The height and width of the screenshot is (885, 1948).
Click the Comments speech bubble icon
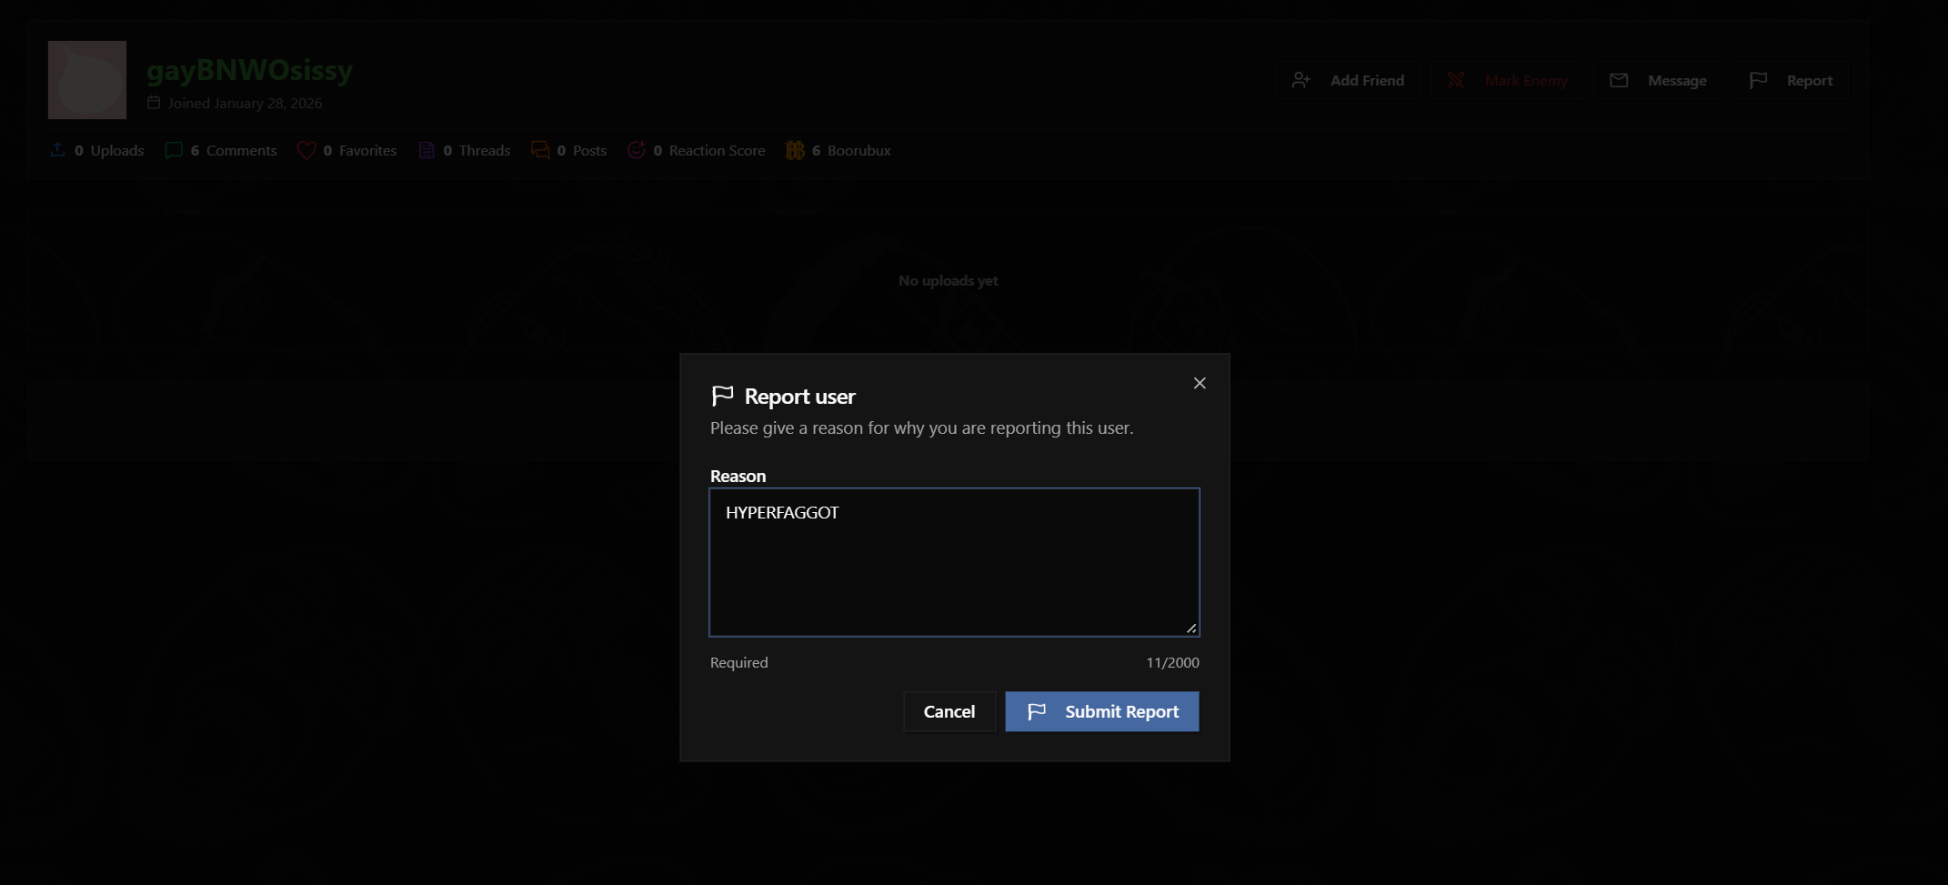click(x=174, y=150)
